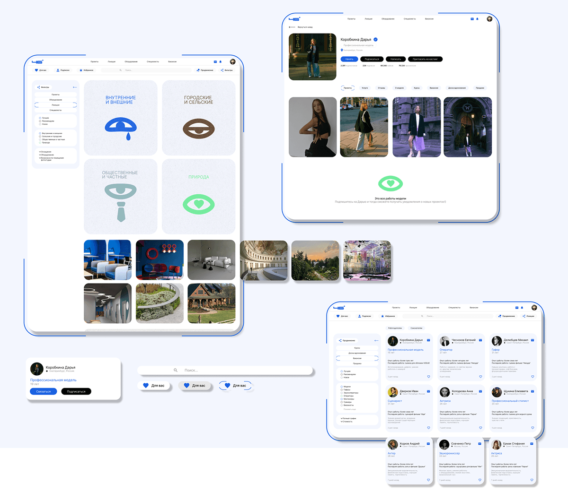
Task: Click the brown eye icon on the Городские и сельские tile
Action: 199,128
